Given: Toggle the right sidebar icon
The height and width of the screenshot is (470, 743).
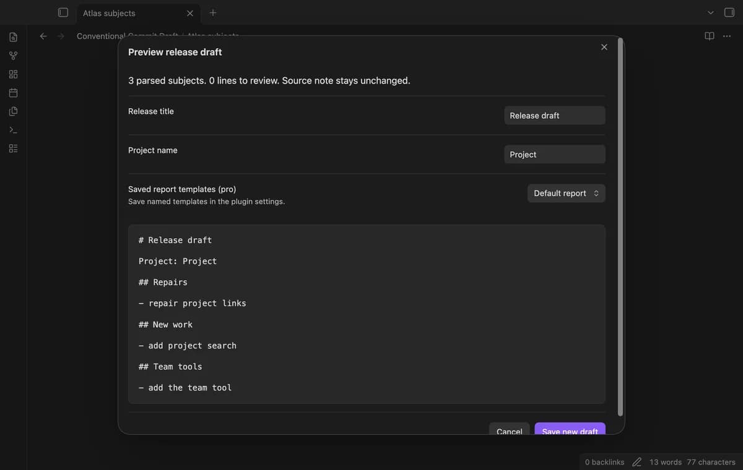Looking at the screenshot, I should pos(729,12).
